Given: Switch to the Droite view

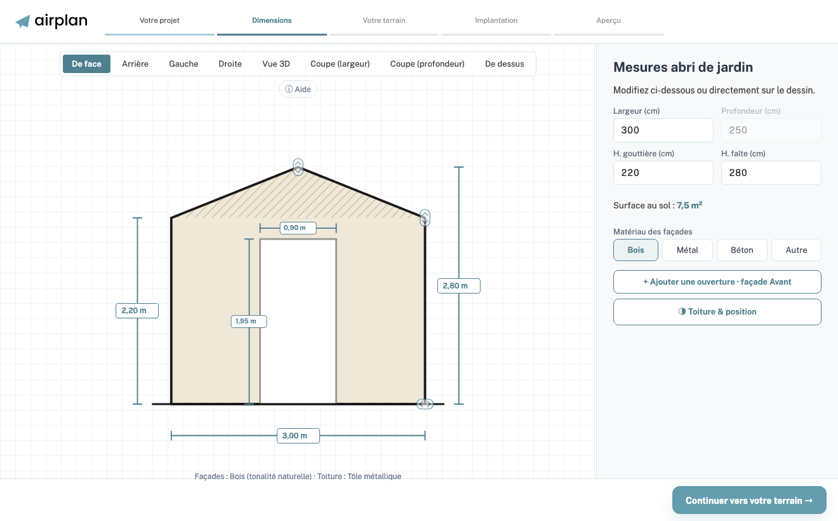Looking at the screenshot, I should point(230,64).
